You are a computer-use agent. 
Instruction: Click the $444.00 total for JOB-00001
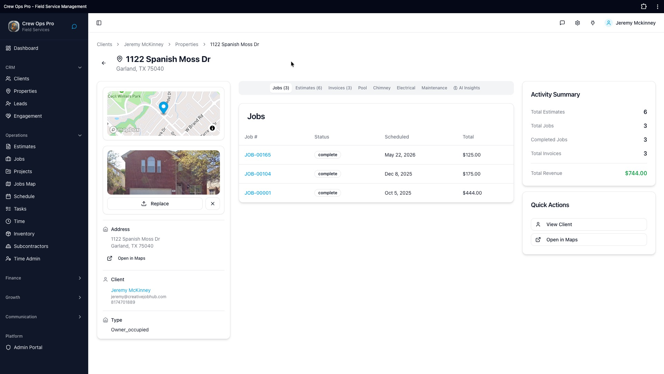[x=472, y=193]
